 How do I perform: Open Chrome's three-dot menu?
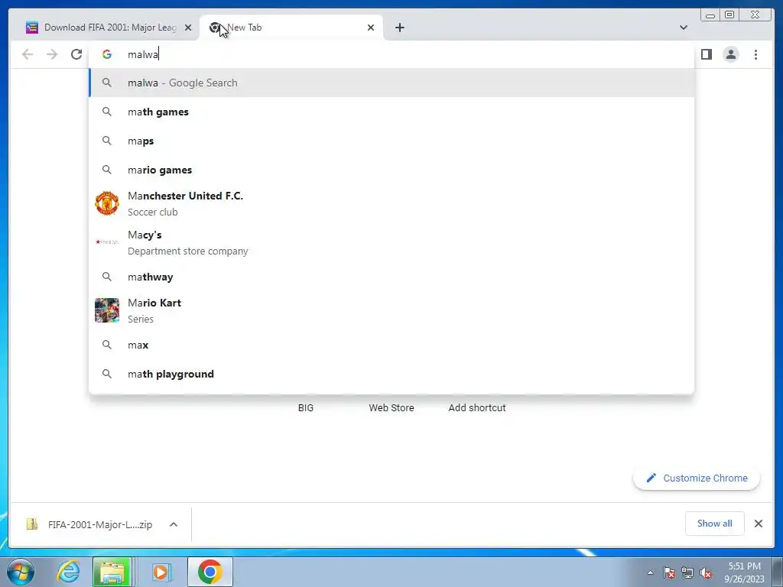pyautogui.click(x=755, y=54)
